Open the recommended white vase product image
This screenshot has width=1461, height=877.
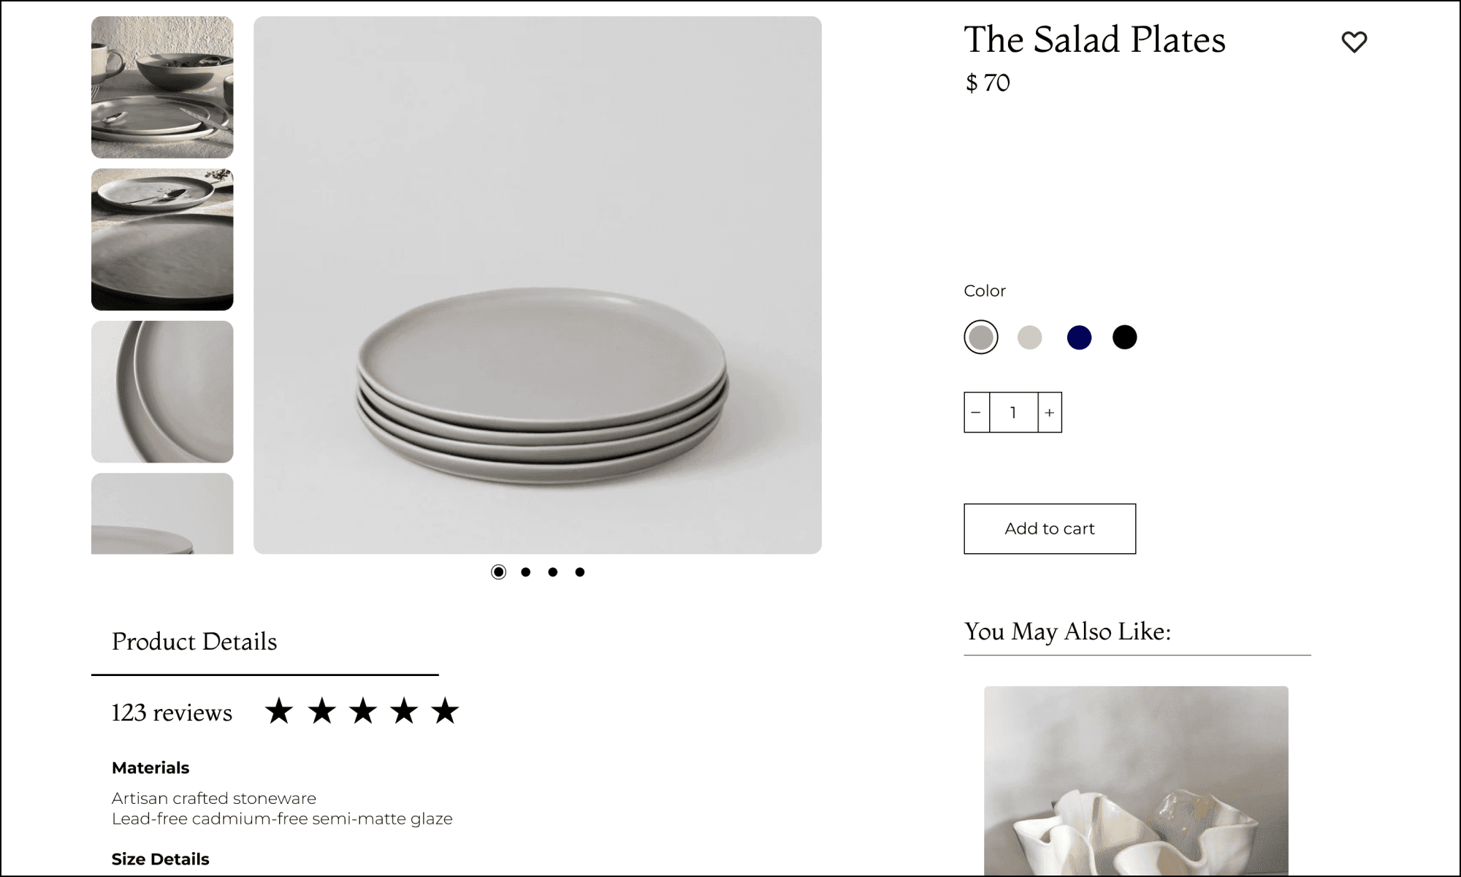[x=1136, y=781]
